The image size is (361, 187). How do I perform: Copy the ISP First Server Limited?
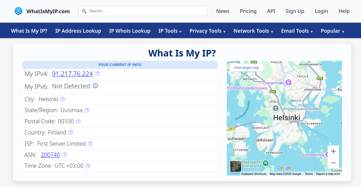click(90, 144)
